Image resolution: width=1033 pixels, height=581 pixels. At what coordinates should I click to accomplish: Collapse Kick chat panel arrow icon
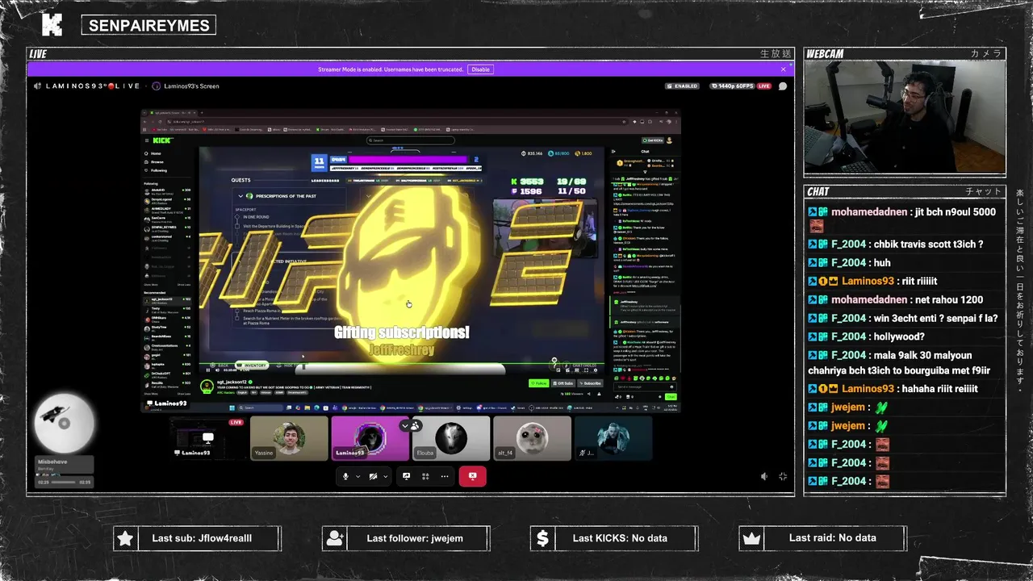(x=613, y=151)
